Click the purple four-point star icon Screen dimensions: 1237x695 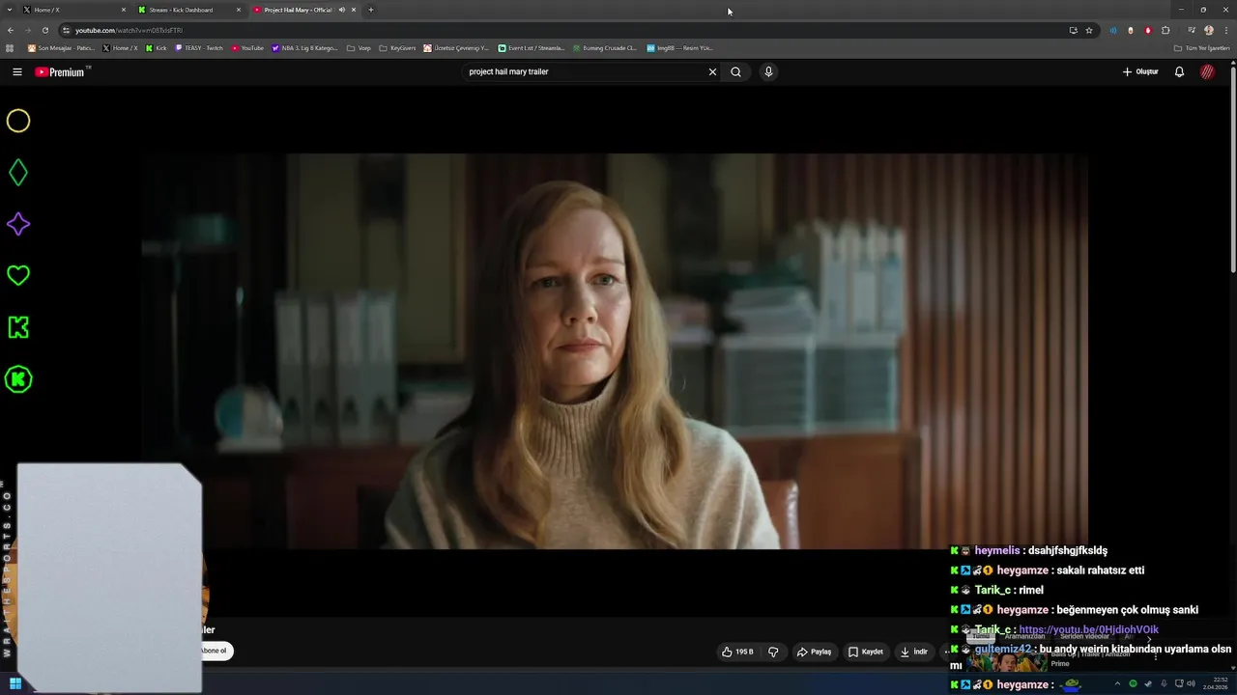pyautogui.click(x=18, y=224)
